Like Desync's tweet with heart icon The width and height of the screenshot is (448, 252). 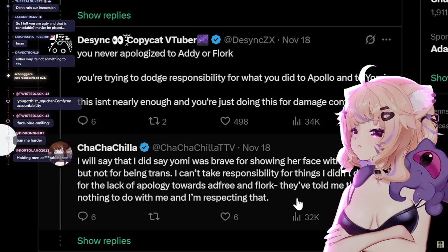pyautogui.click(x=225, y=121)
